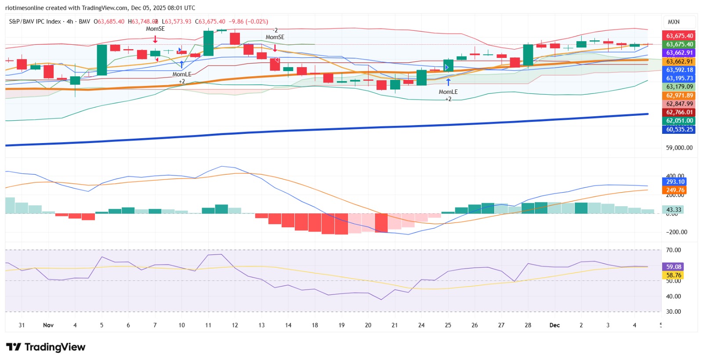Click the 62,766.01 dark red label

coord(679,112)
